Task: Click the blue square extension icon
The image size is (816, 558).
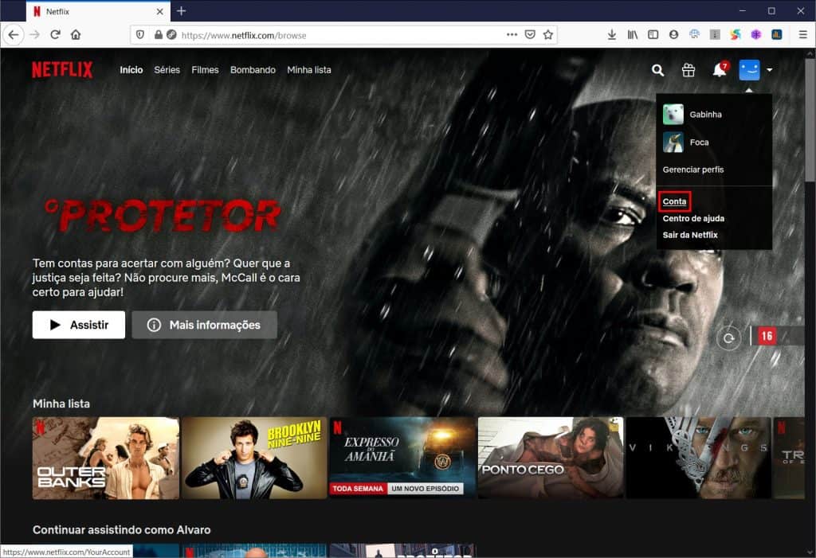Action: (x=776, y=35)
